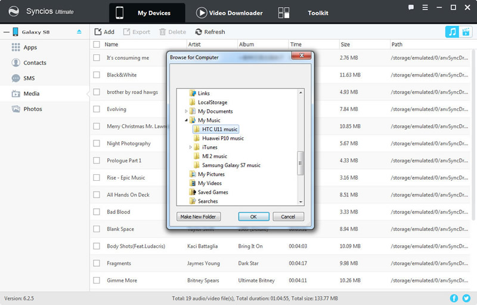Open the Video Downloader tab
Screen dimensions: 477x305
coord(229,13)
